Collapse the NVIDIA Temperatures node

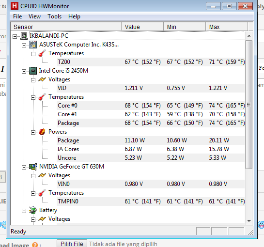click(x=33, y=193)
